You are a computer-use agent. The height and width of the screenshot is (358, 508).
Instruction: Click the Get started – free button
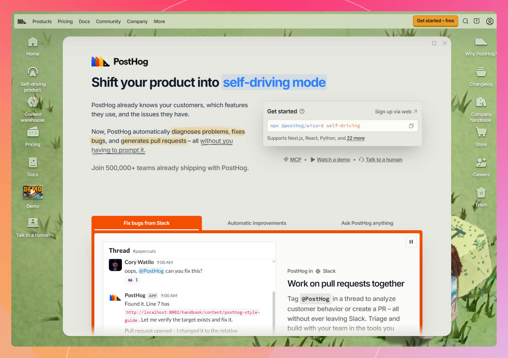(435, 21)
